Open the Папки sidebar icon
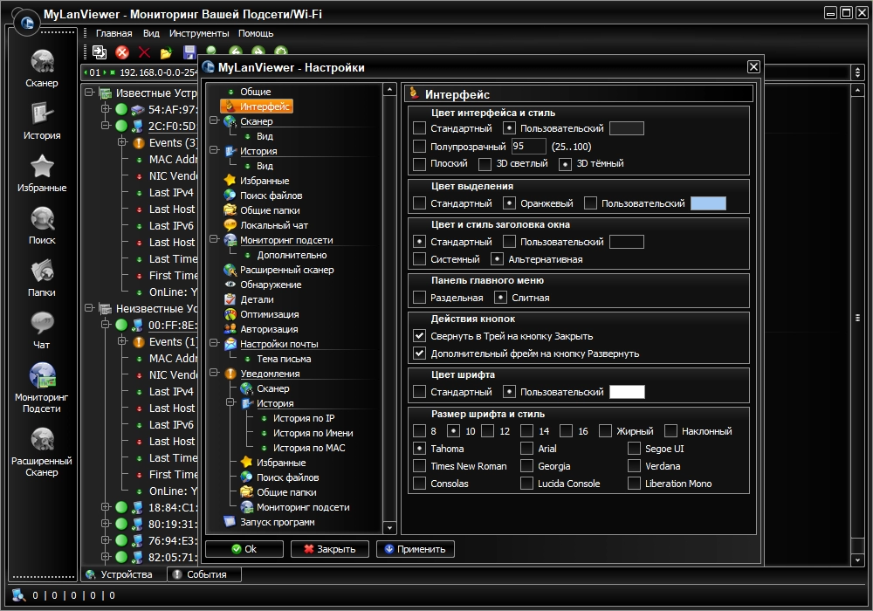This screenshot has height=611, width=873. click(42, 272)
